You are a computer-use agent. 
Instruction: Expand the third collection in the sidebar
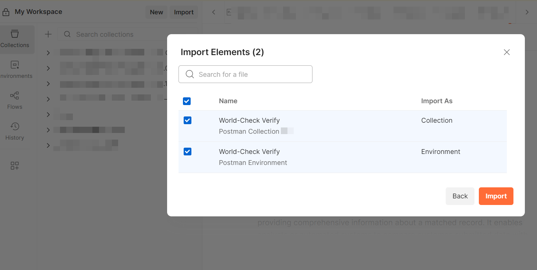(x=48, y=84)
